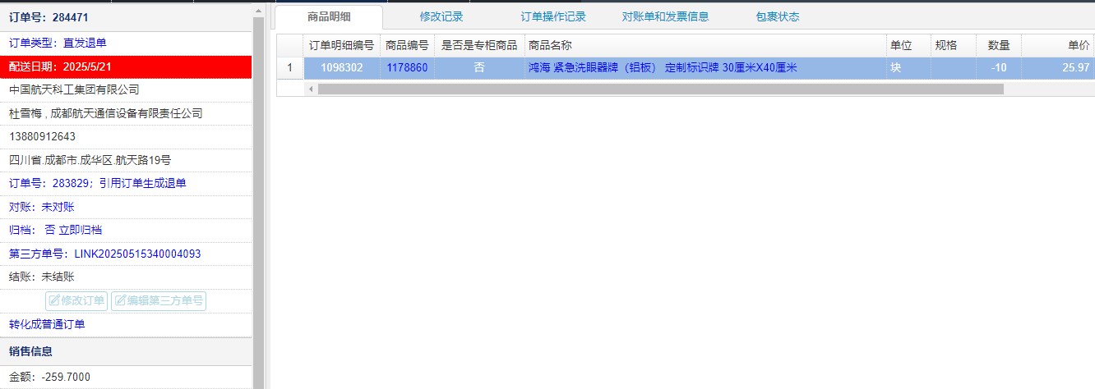Click amount 金额: -259.7000

point(49,378)
